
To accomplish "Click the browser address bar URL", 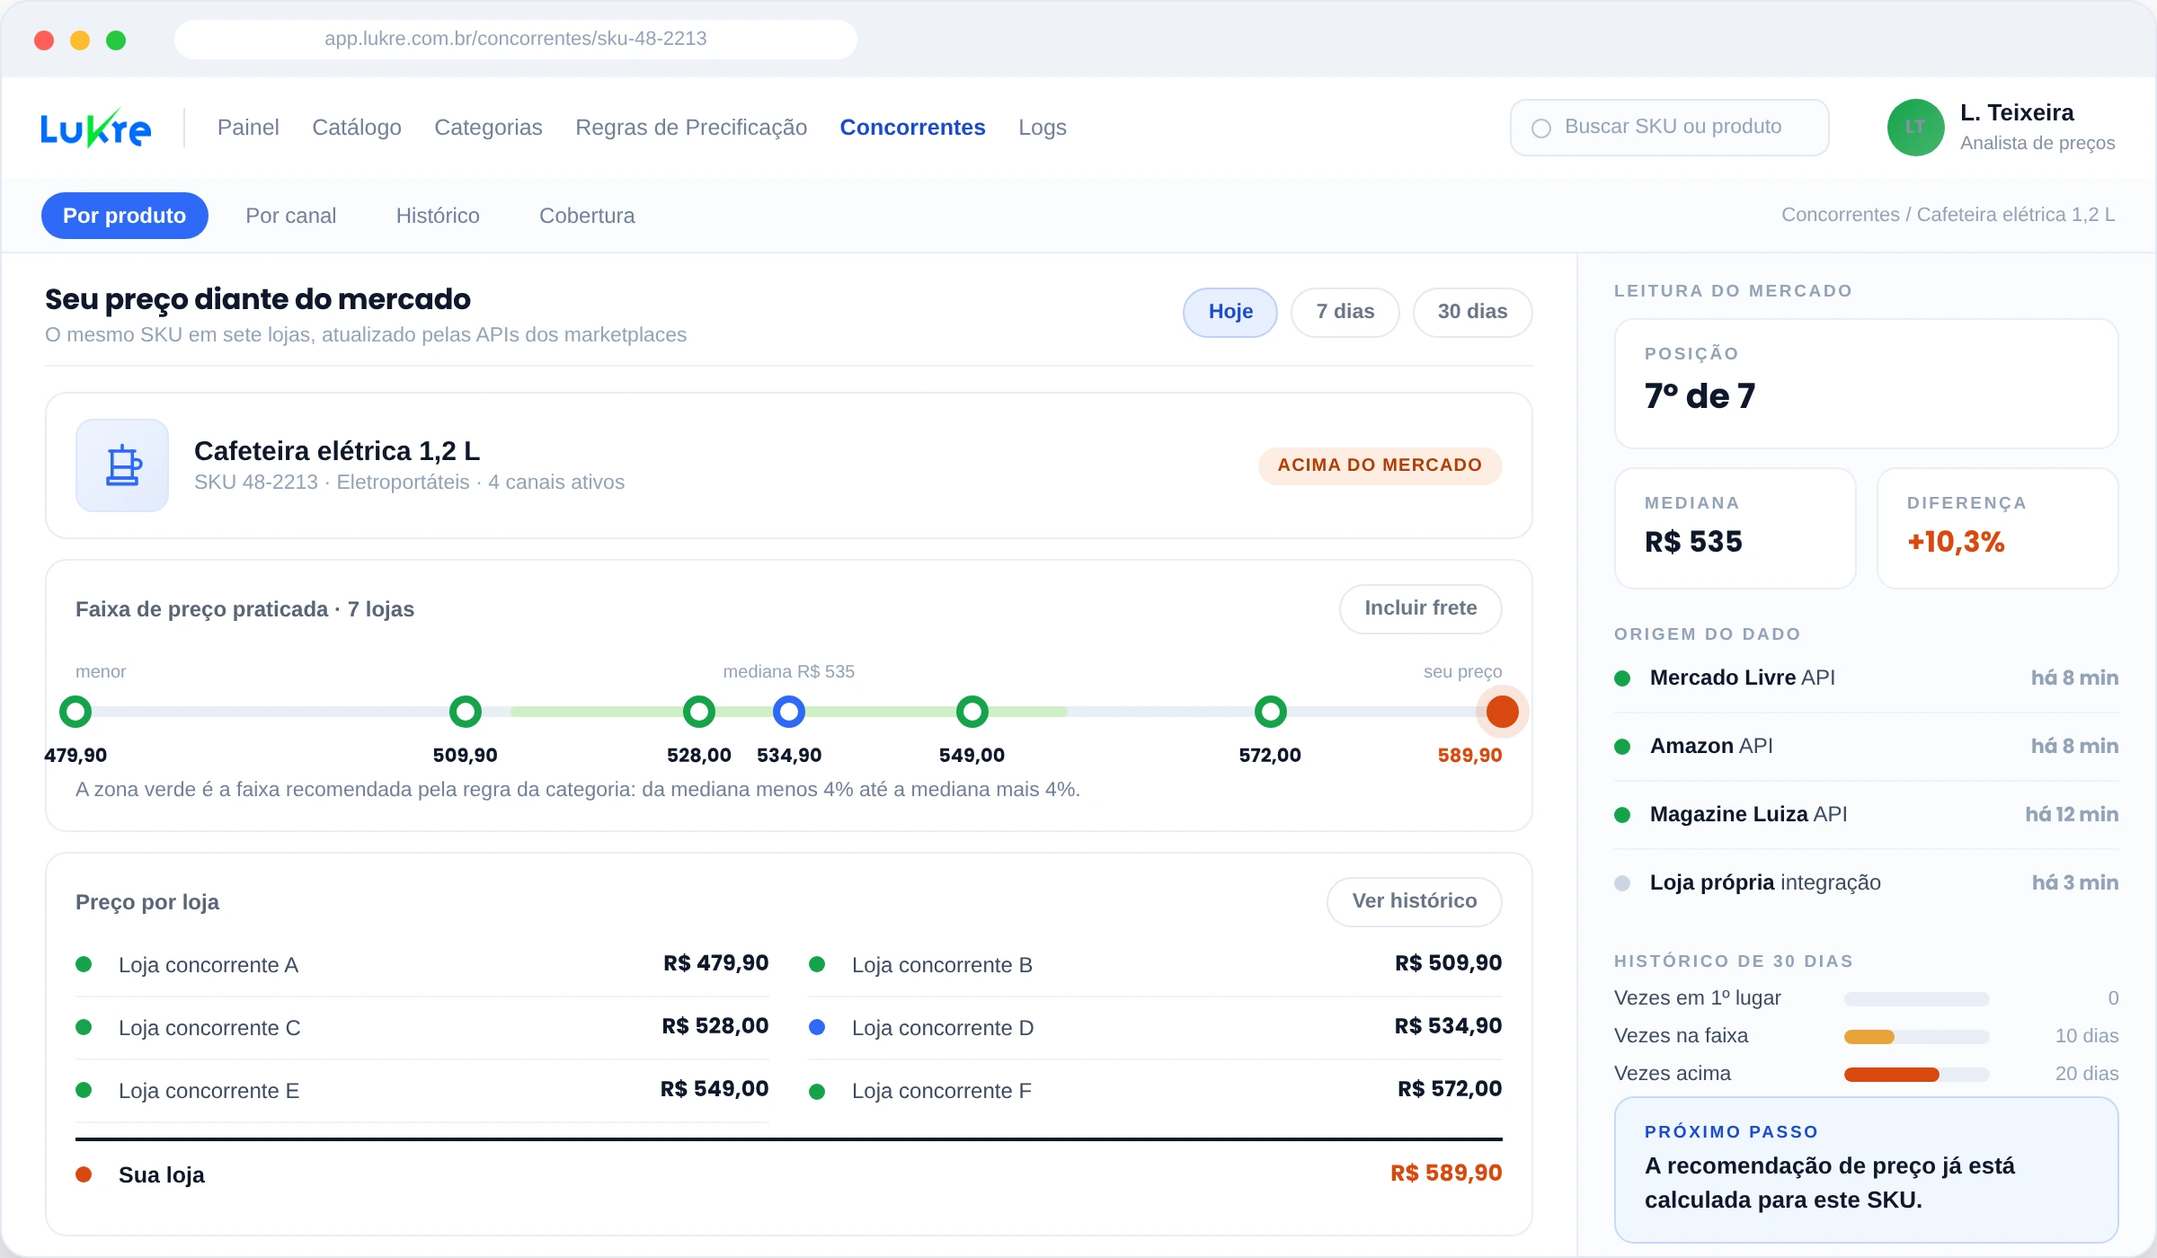I will [515, 39].
